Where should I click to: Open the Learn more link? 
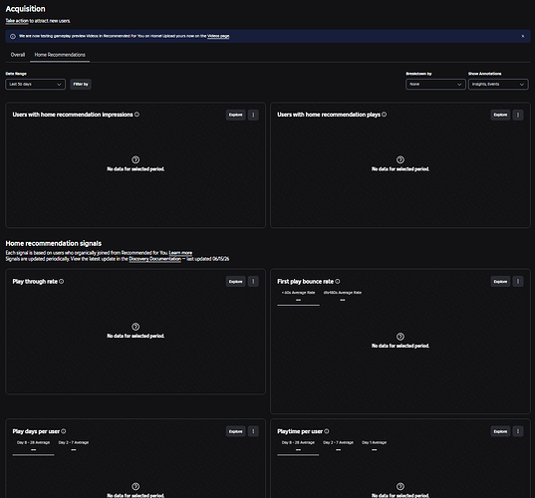coord(180,253)
